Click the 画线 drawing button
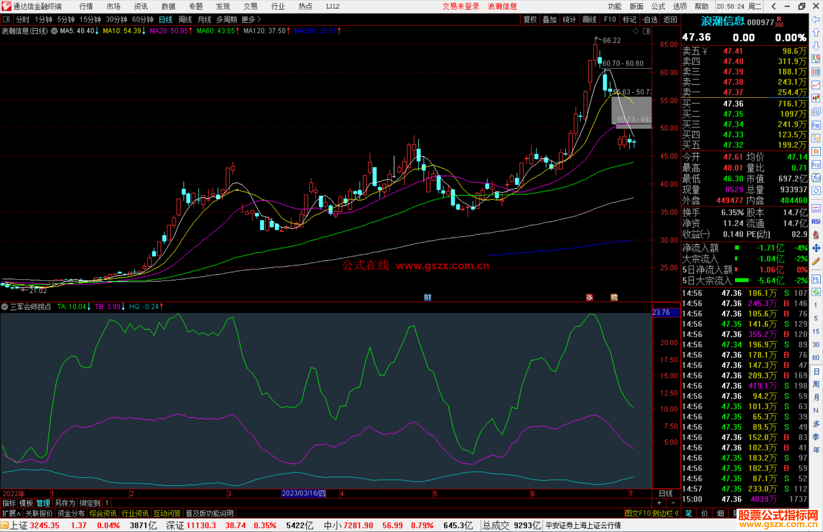The height and width of the screenshot is (532, 823). (589, 19)
